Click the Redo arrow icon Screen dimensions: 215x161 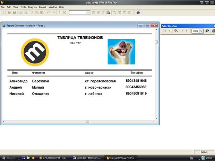pos(53,12)
